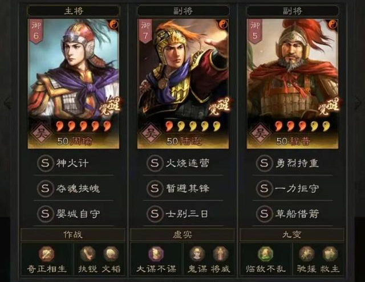Click the 执锐 tactic icon
Image resolution: width=365 pixels, height=282 pixels.
[87, 254]
